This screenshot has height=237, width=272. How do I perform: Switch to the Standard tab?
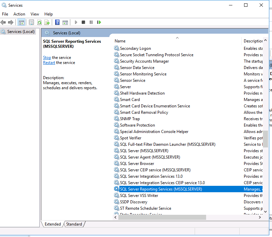point(74,224)
